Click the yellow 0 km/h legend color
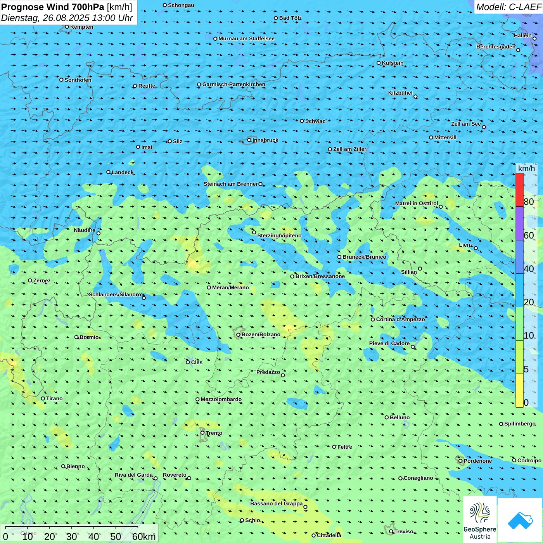543x543 pixels. [x=519, y=391]
